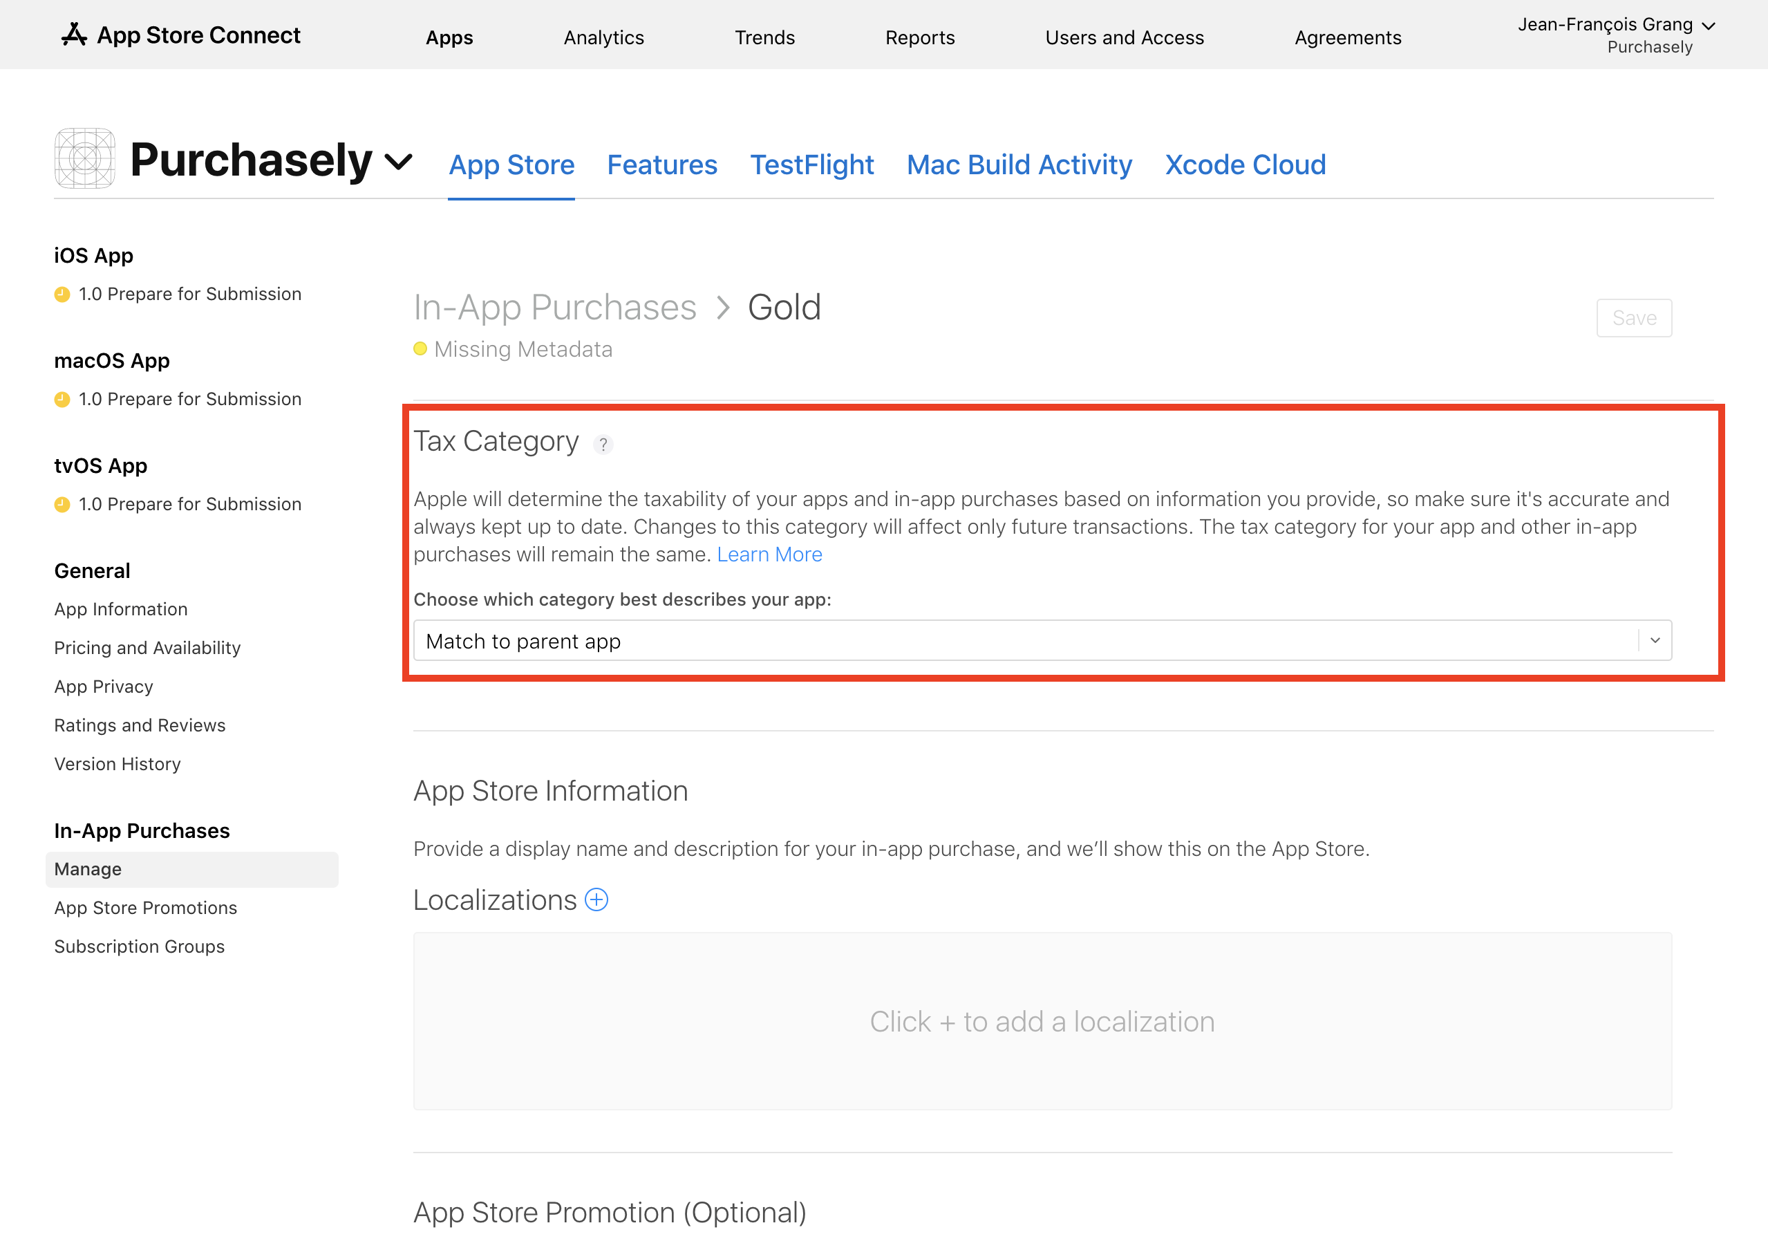Click the Missing Metadata yellow status dot

pos(420,349)
